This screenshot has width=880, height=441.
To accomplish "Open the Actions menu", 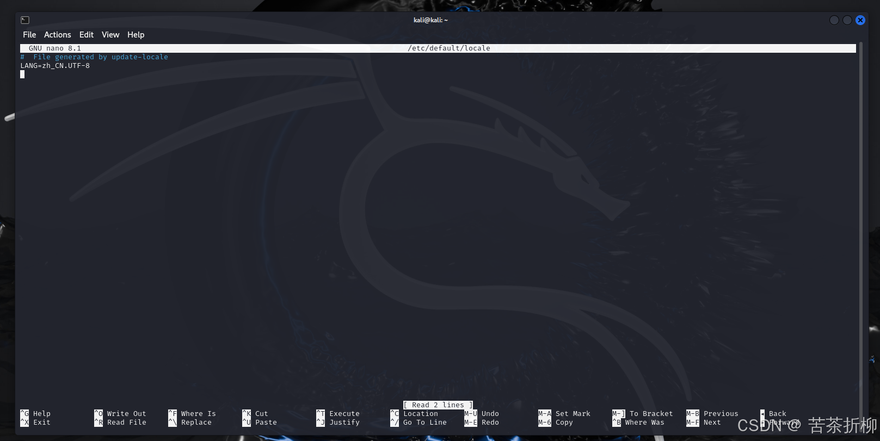I will tap(58, 35).
